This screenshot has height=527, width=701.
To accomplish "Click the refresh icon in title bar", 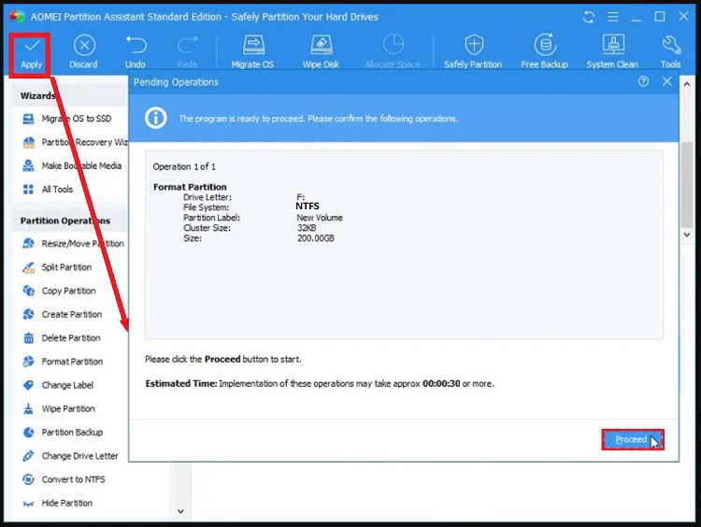I will pos(589,17).
